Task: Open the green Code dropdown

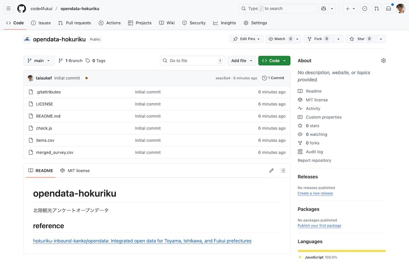Action: pos(274,61)
